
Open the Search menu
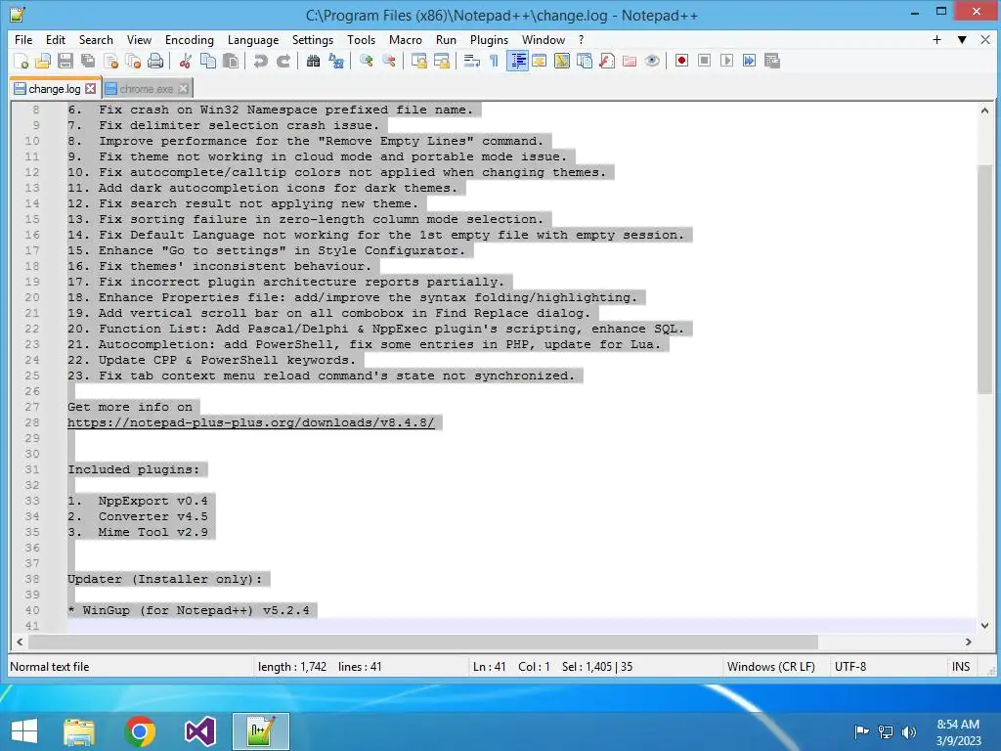96,39
